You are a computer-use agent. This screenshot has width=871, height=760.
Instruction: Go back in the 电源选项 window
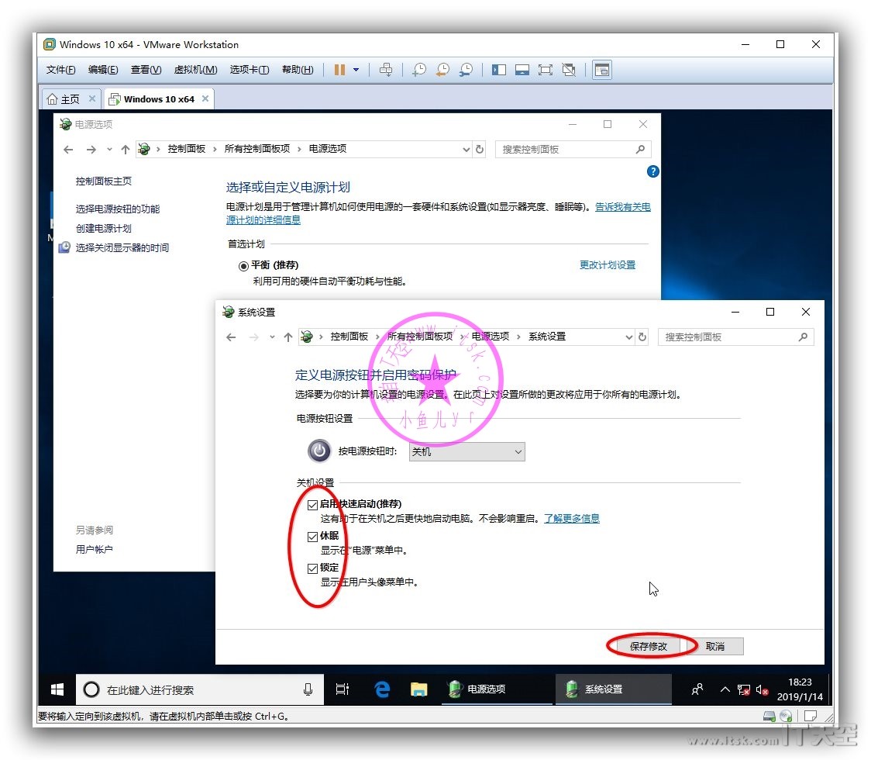[x=68, y=149]
